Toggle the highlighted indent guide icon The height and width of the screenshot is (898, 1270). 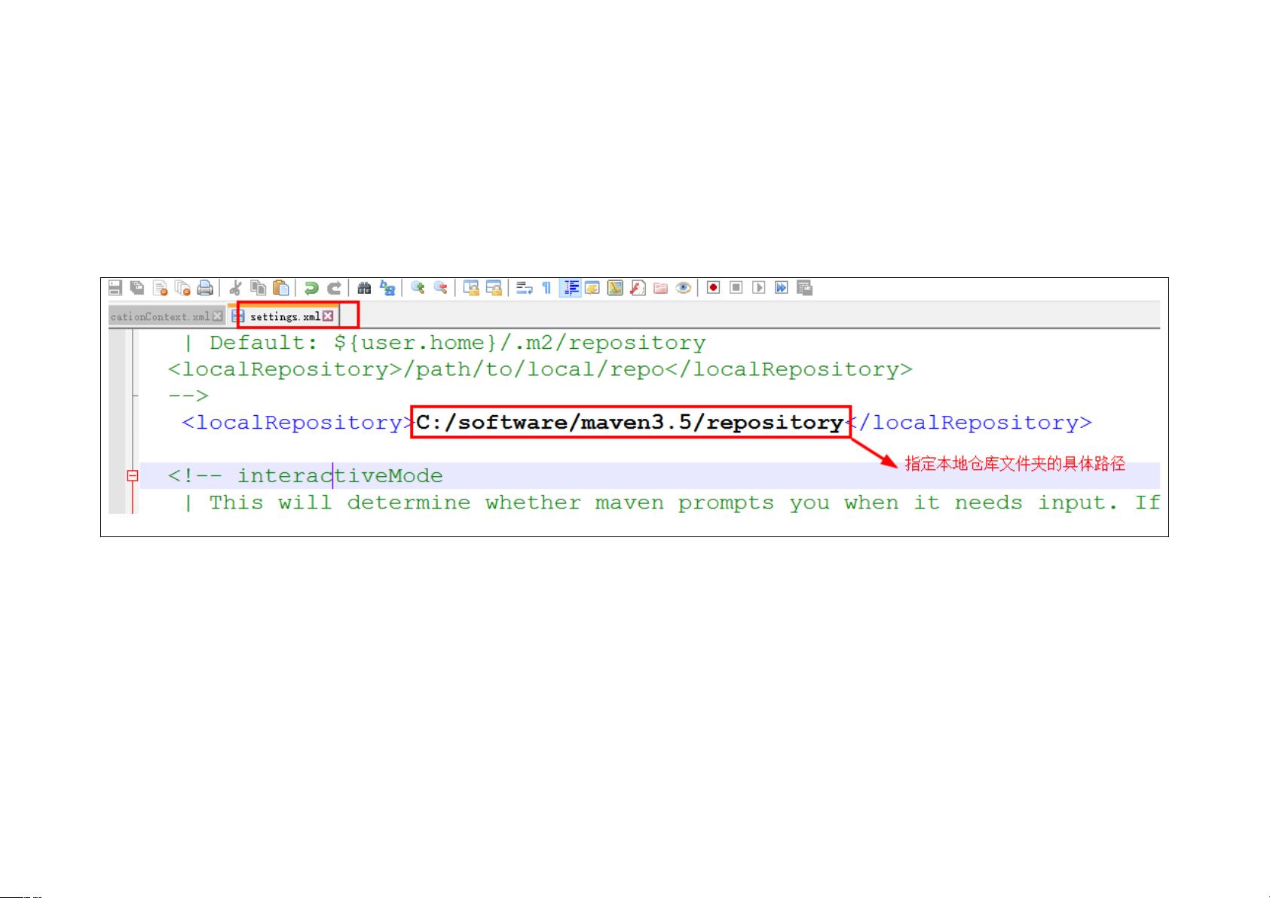click(x=571, y=288)
